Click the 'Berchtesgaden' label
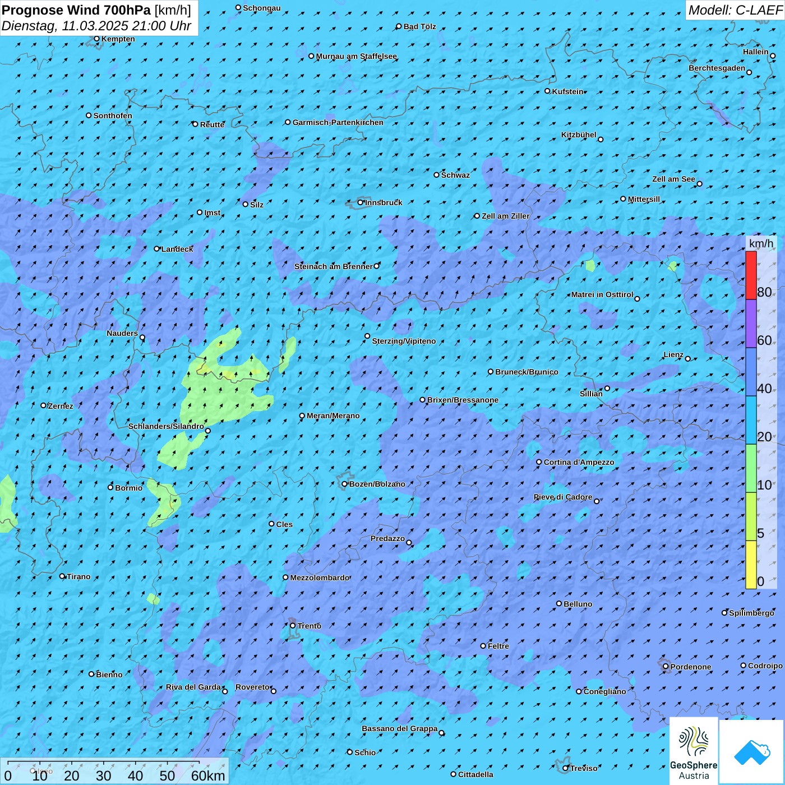Screen dimensions: 785x785 tap(717, 68)
